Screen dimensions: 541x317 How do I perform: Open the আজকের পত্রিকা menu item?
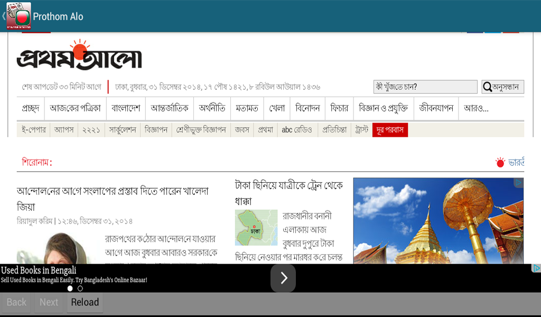tap(75, 108)
